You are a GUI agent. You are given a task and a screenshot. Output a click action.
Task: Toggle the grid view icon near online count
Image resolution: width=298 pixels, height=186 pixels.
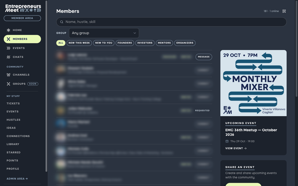click(x=284, y=11)
